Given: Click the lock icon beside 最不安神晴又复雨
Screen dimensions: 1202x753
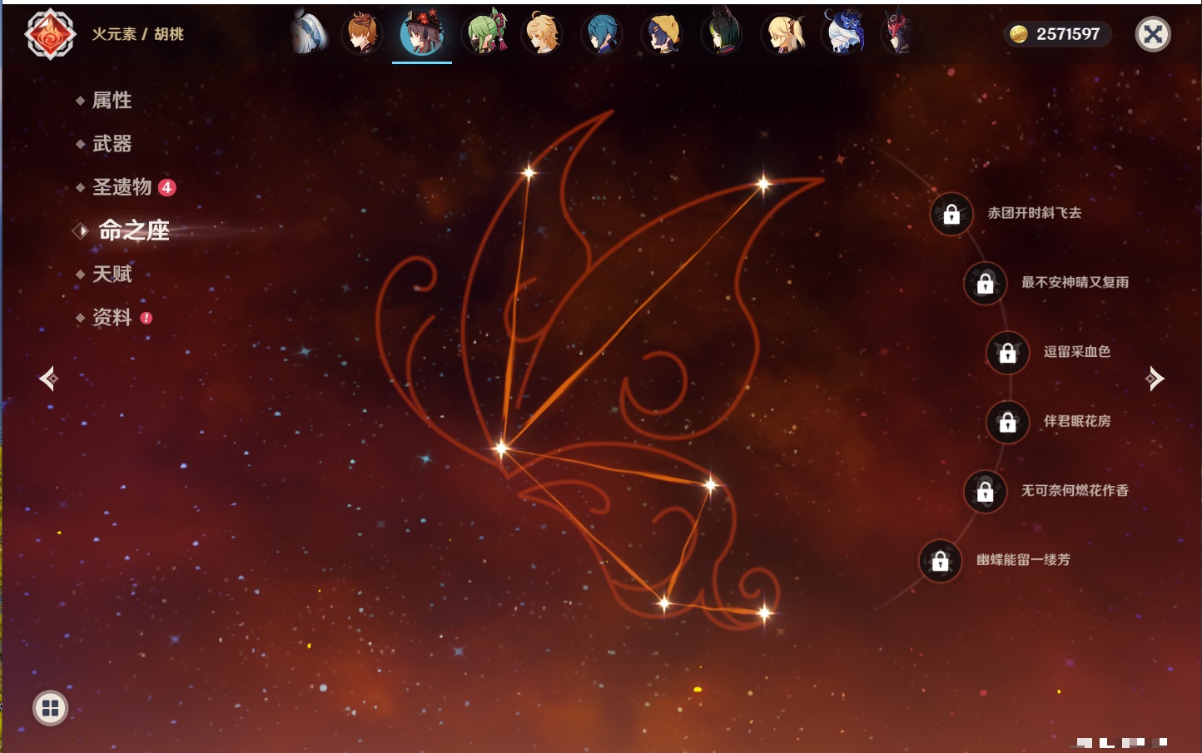Looking at the screenshot, I should click(985, 283).
